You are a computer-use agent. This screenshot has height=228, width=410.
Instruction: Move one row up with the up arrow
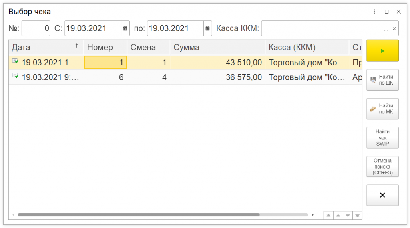[338, 215]
